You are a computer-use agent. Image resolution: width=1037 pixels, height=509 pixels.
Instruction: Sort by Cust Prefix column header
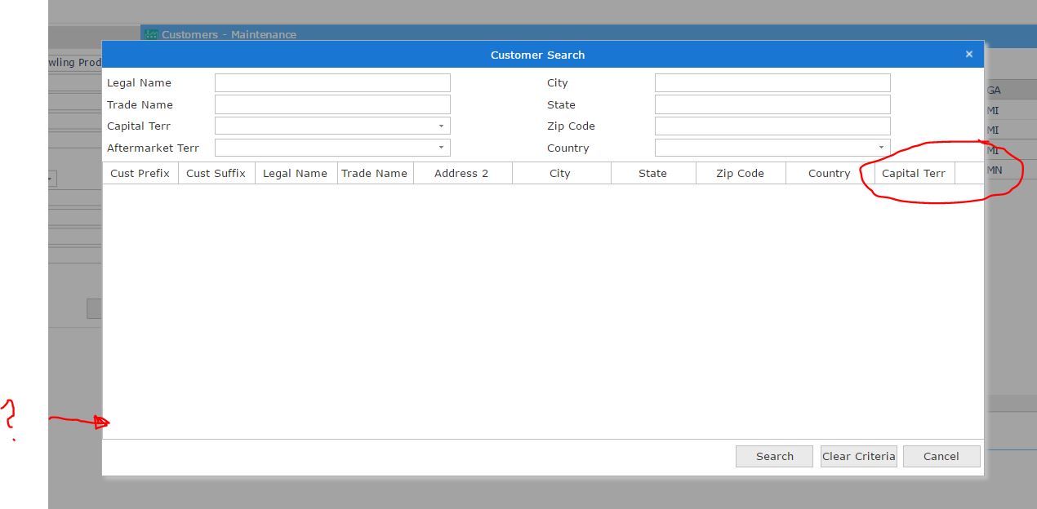140,173
